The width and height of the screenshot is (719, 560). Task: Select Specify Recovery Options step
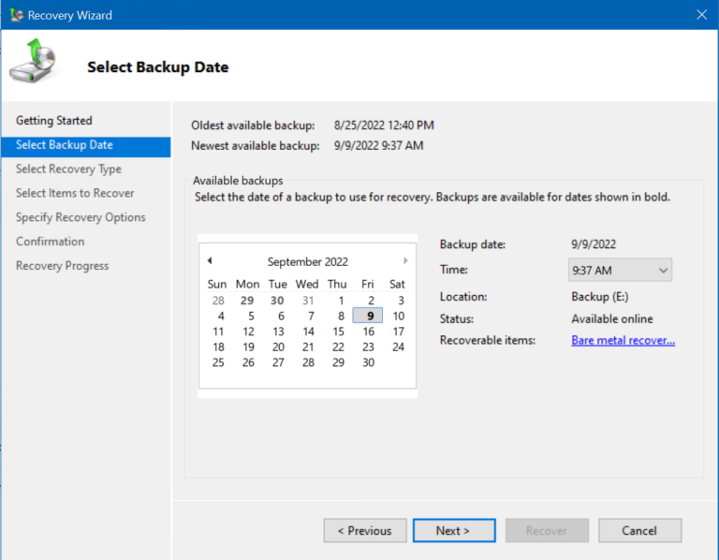tap(81, 217)
